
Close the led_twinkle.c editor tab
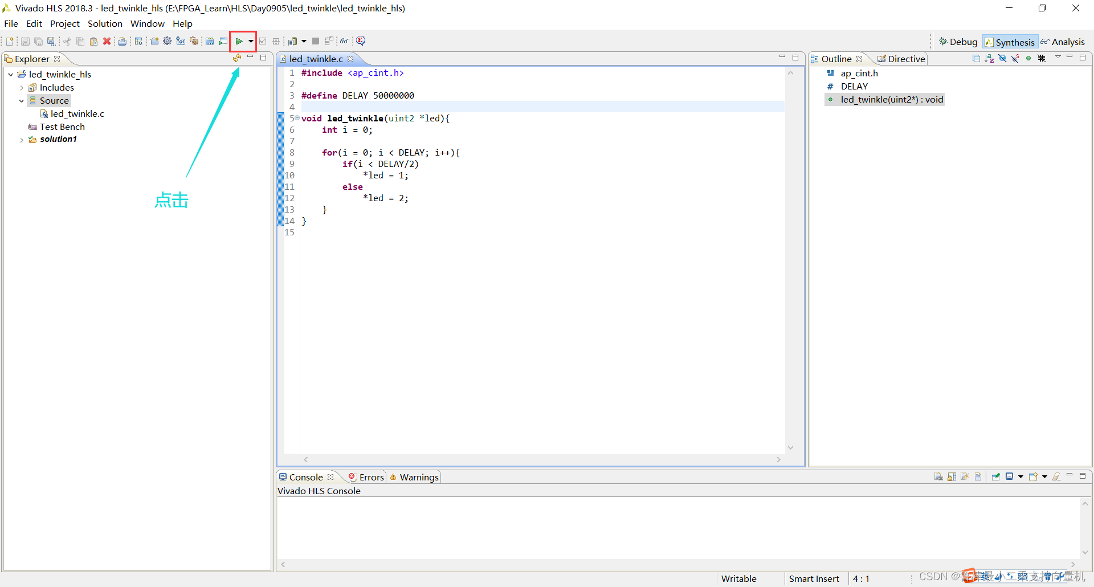coord(350,59)
